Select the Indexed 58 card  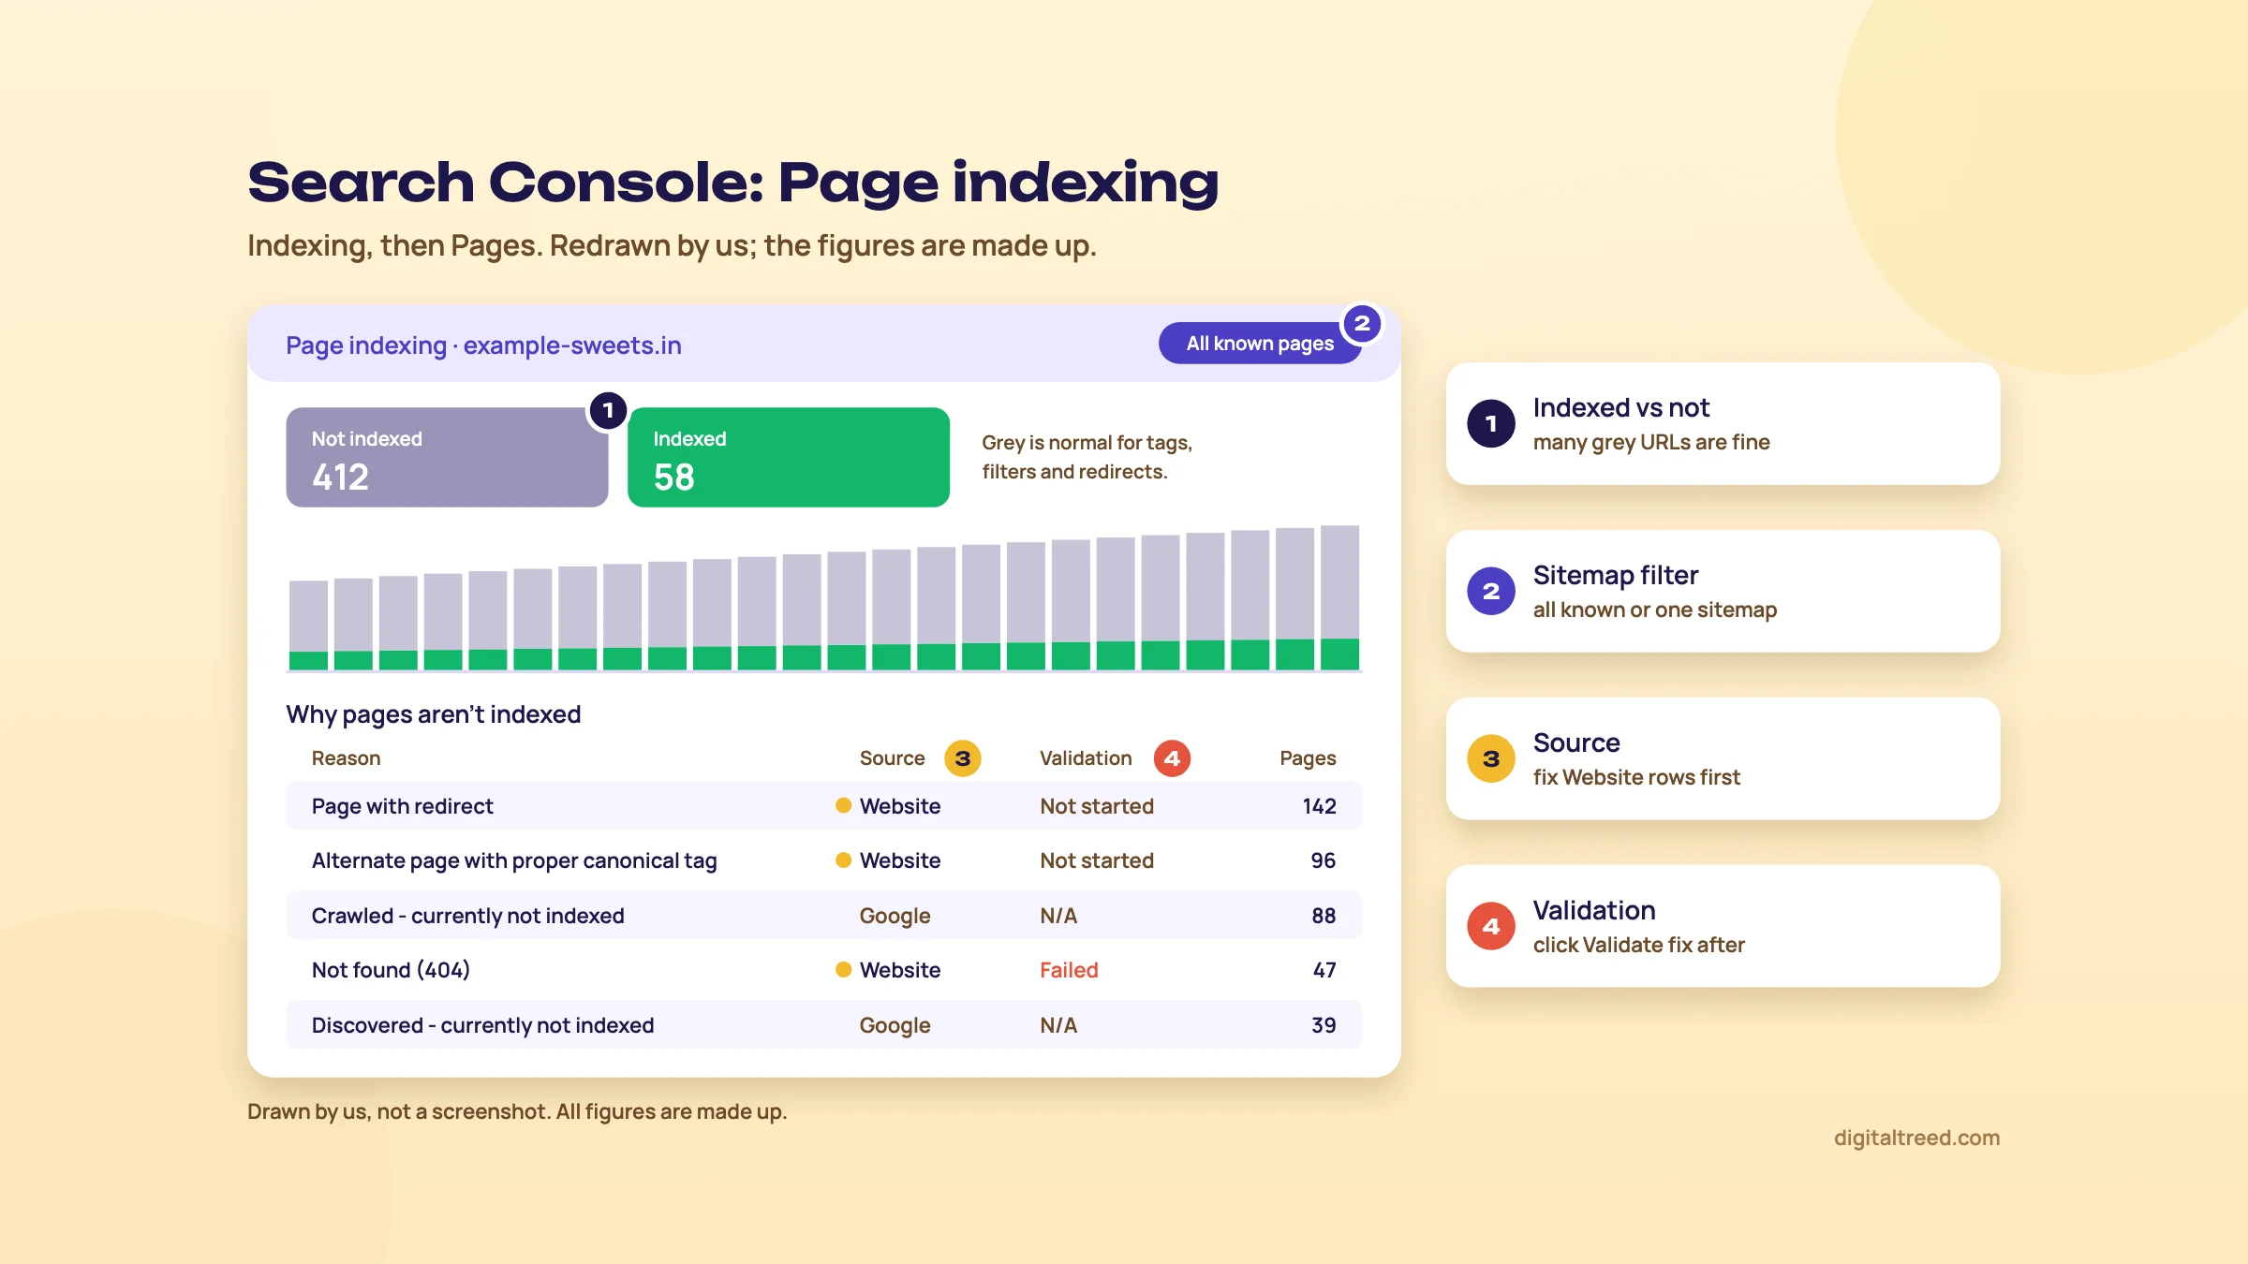point(789,457)
